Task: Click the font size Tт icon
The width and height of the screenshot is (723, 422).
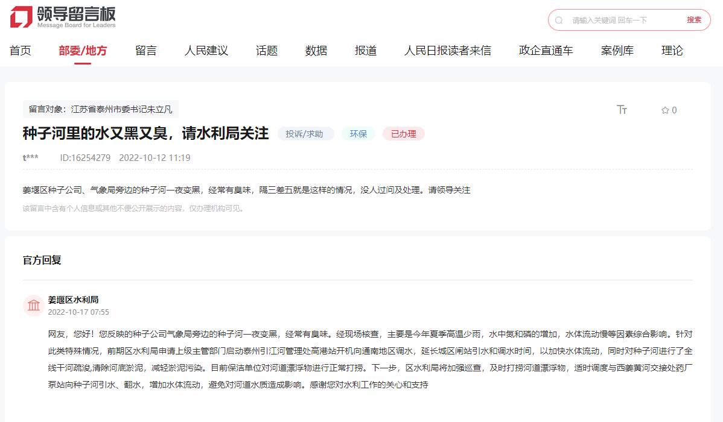Action: (622, 110)
